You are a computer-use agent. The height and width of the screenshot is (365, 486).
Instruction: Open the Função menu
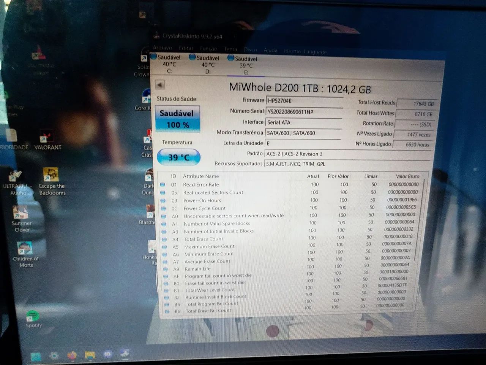pos(208,49)
